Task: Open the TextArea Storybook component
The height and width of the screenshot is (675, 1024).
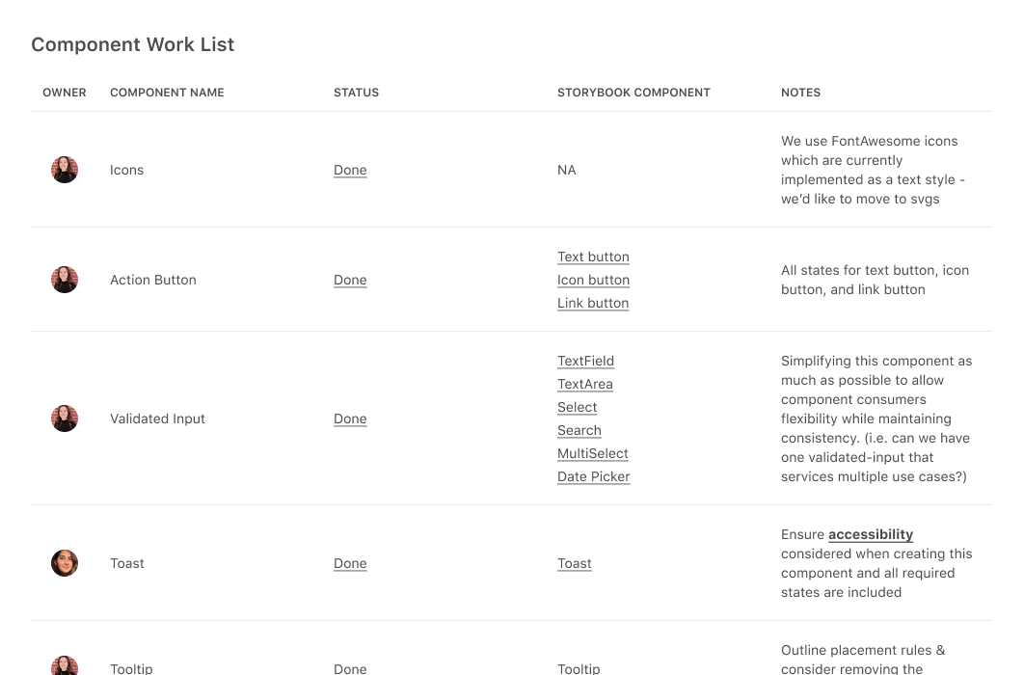Action: 584,384
